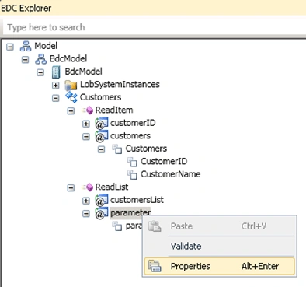306x287 pixels.
Task: Click the building icon beside the third-level BdcModel
Action: click(56, 72)
